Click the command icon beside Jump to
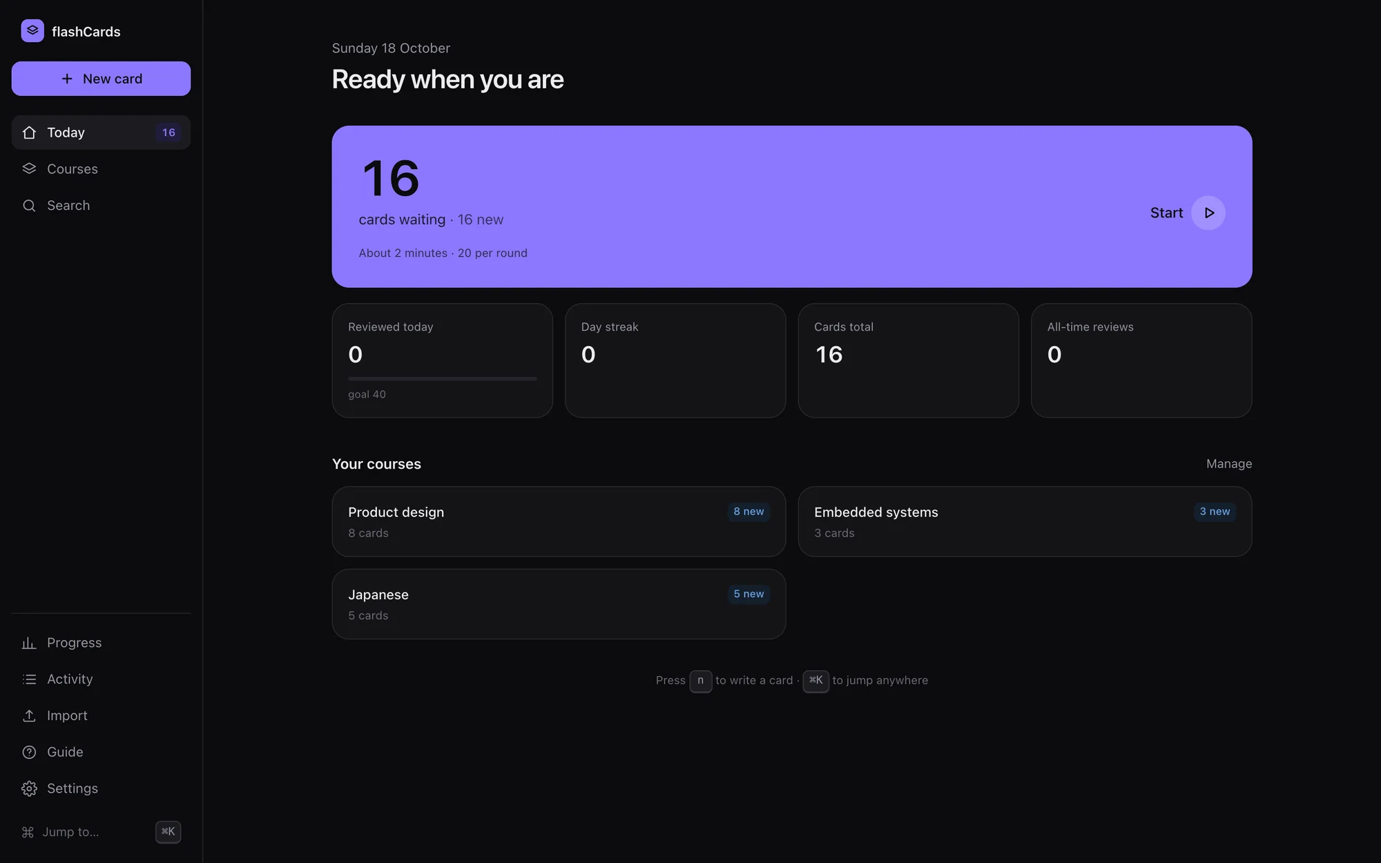The width and height of the screenshot is (1381, 863). (x=28, y=832)
